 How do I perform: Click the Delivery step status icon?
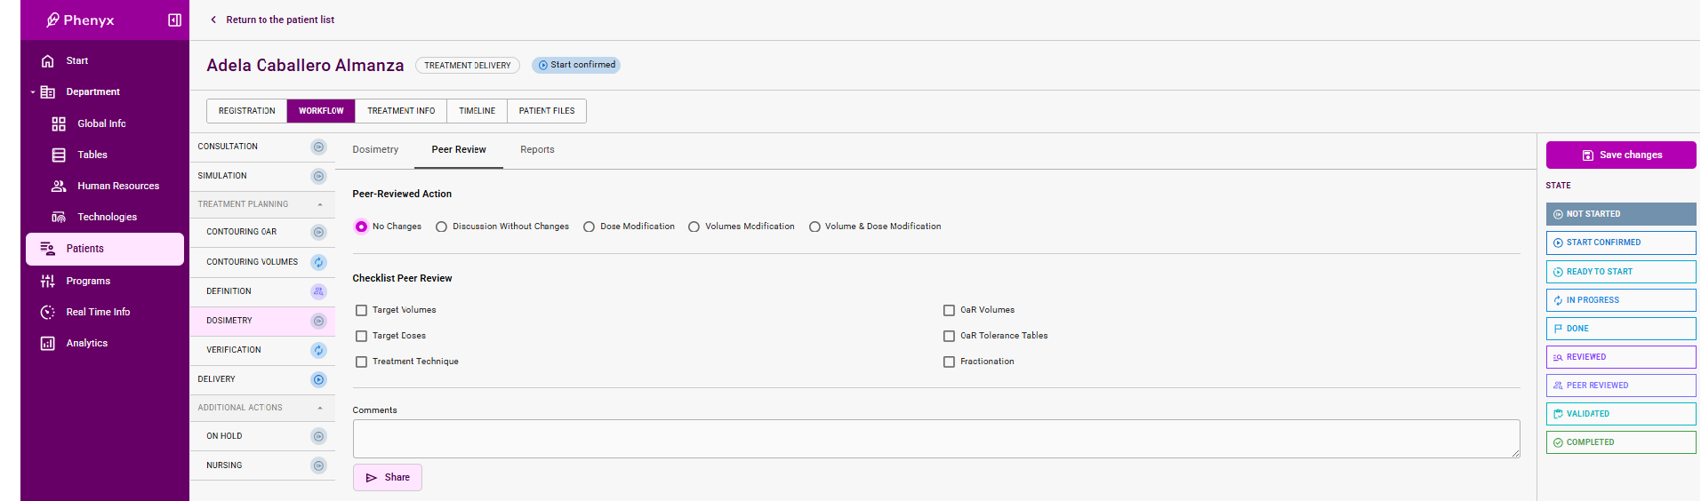point(318,380)
